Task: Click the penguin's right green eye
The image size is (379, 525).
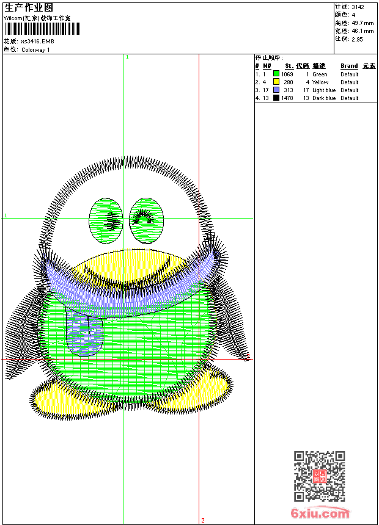Action: click(x=146, y=220)
